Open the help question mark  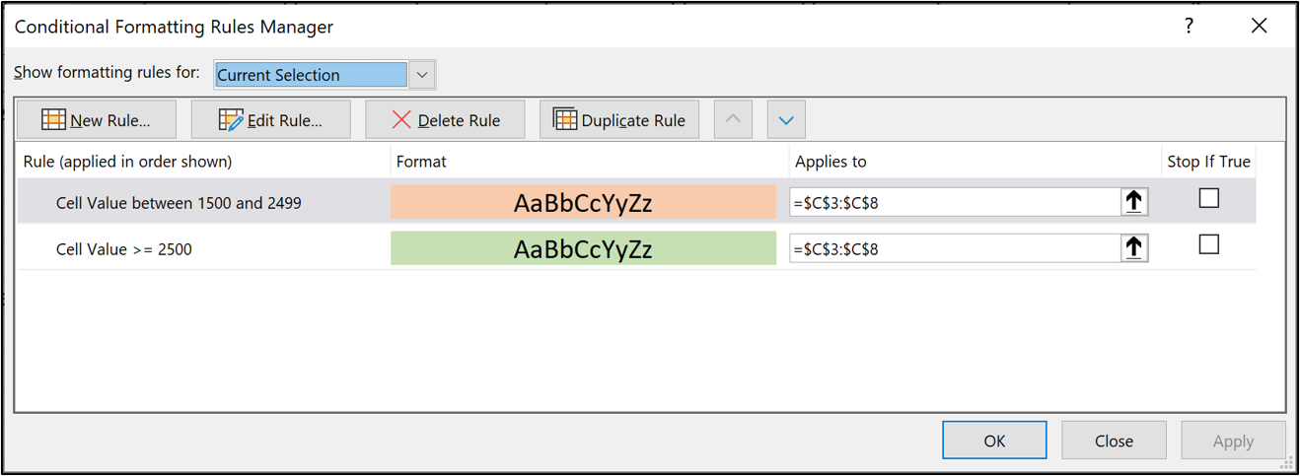point(1189,27)
